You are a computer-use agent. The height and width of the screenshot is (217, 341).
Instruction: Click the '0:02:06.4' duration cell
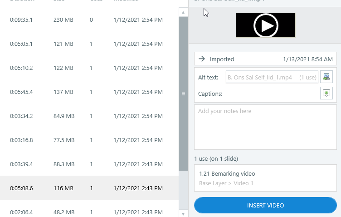pos(21,212)
